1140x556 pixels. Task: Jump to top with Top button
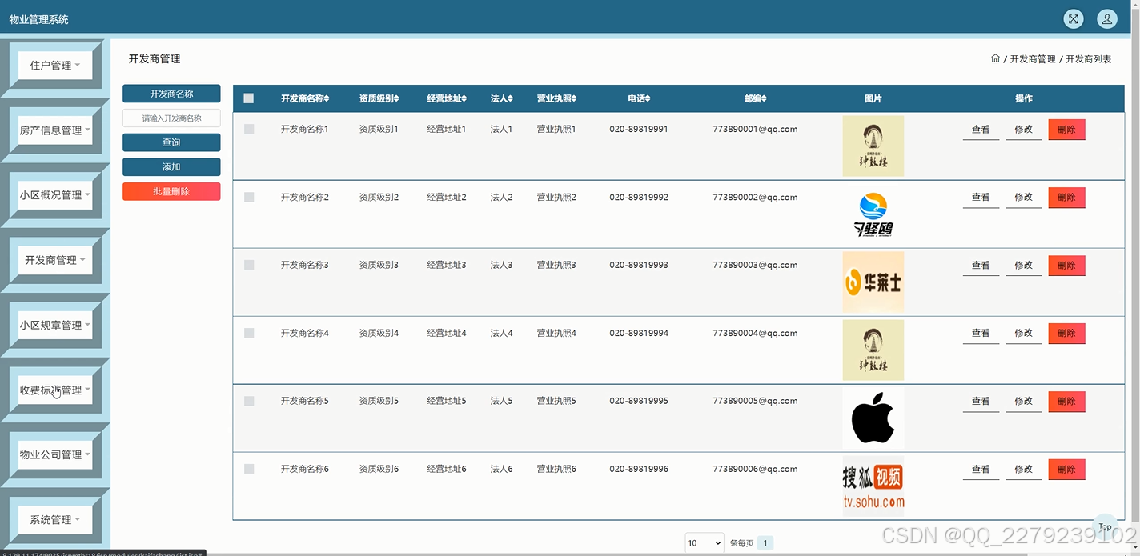1105,526
